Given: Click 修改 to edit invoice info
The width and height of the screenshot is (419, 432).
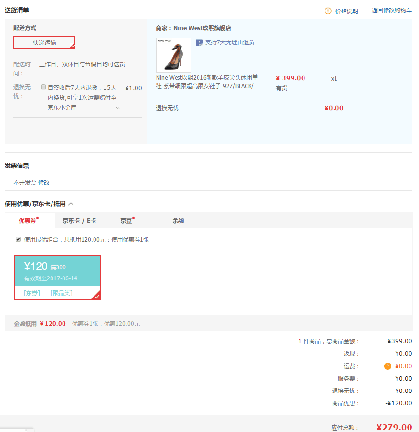Looking at the screenshot, I should (44, 183).
